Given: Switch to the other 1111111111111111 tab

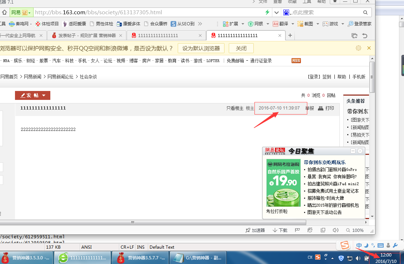Looking at the screenshot, I should click(x=158, y=35).
